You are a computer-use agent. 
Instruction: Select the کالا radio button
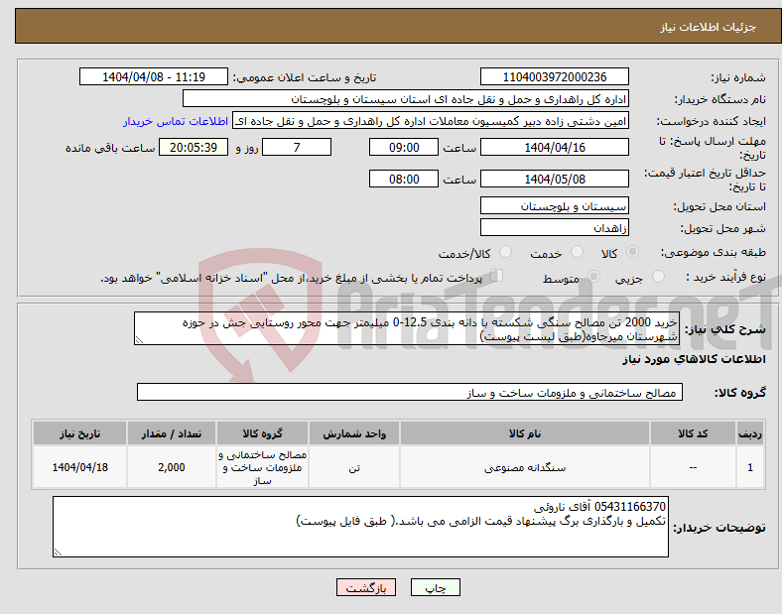pyautogui.click(x=632, y=252)
